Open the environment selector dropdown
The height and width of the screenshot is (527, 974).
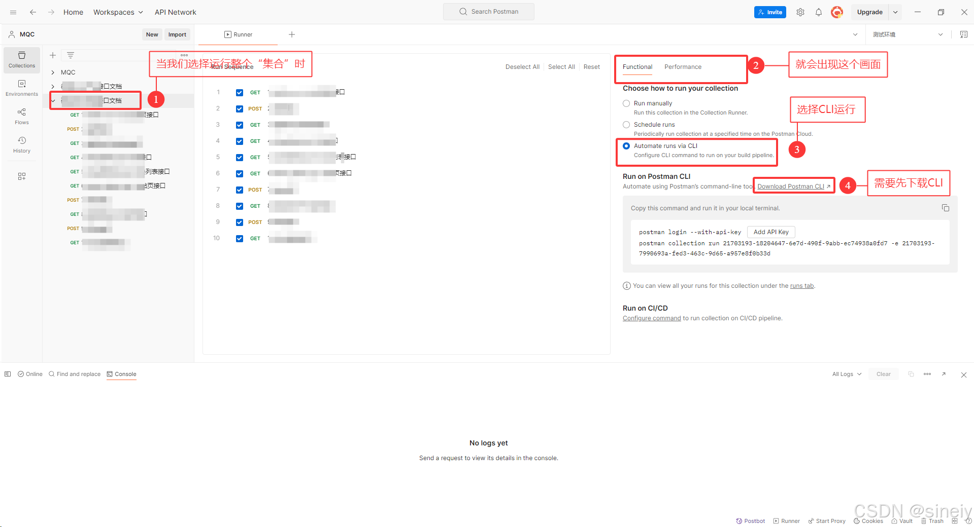(x=908, y=34)
